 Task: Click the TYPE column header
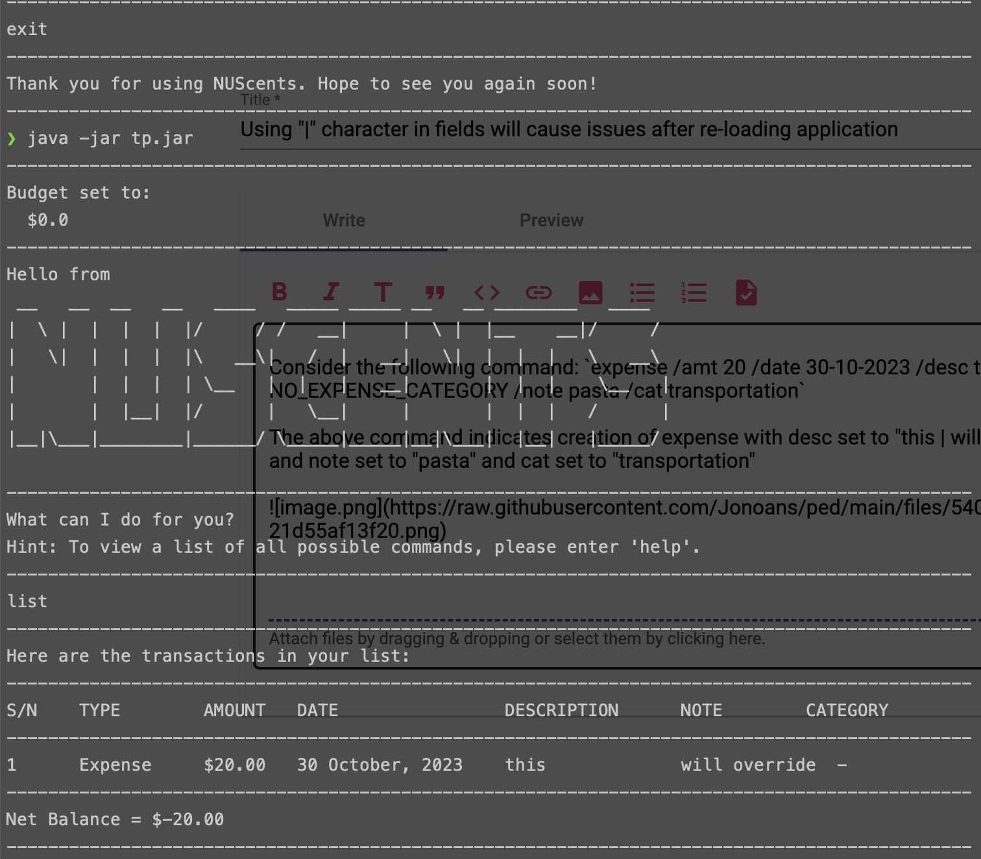[99, 710]
